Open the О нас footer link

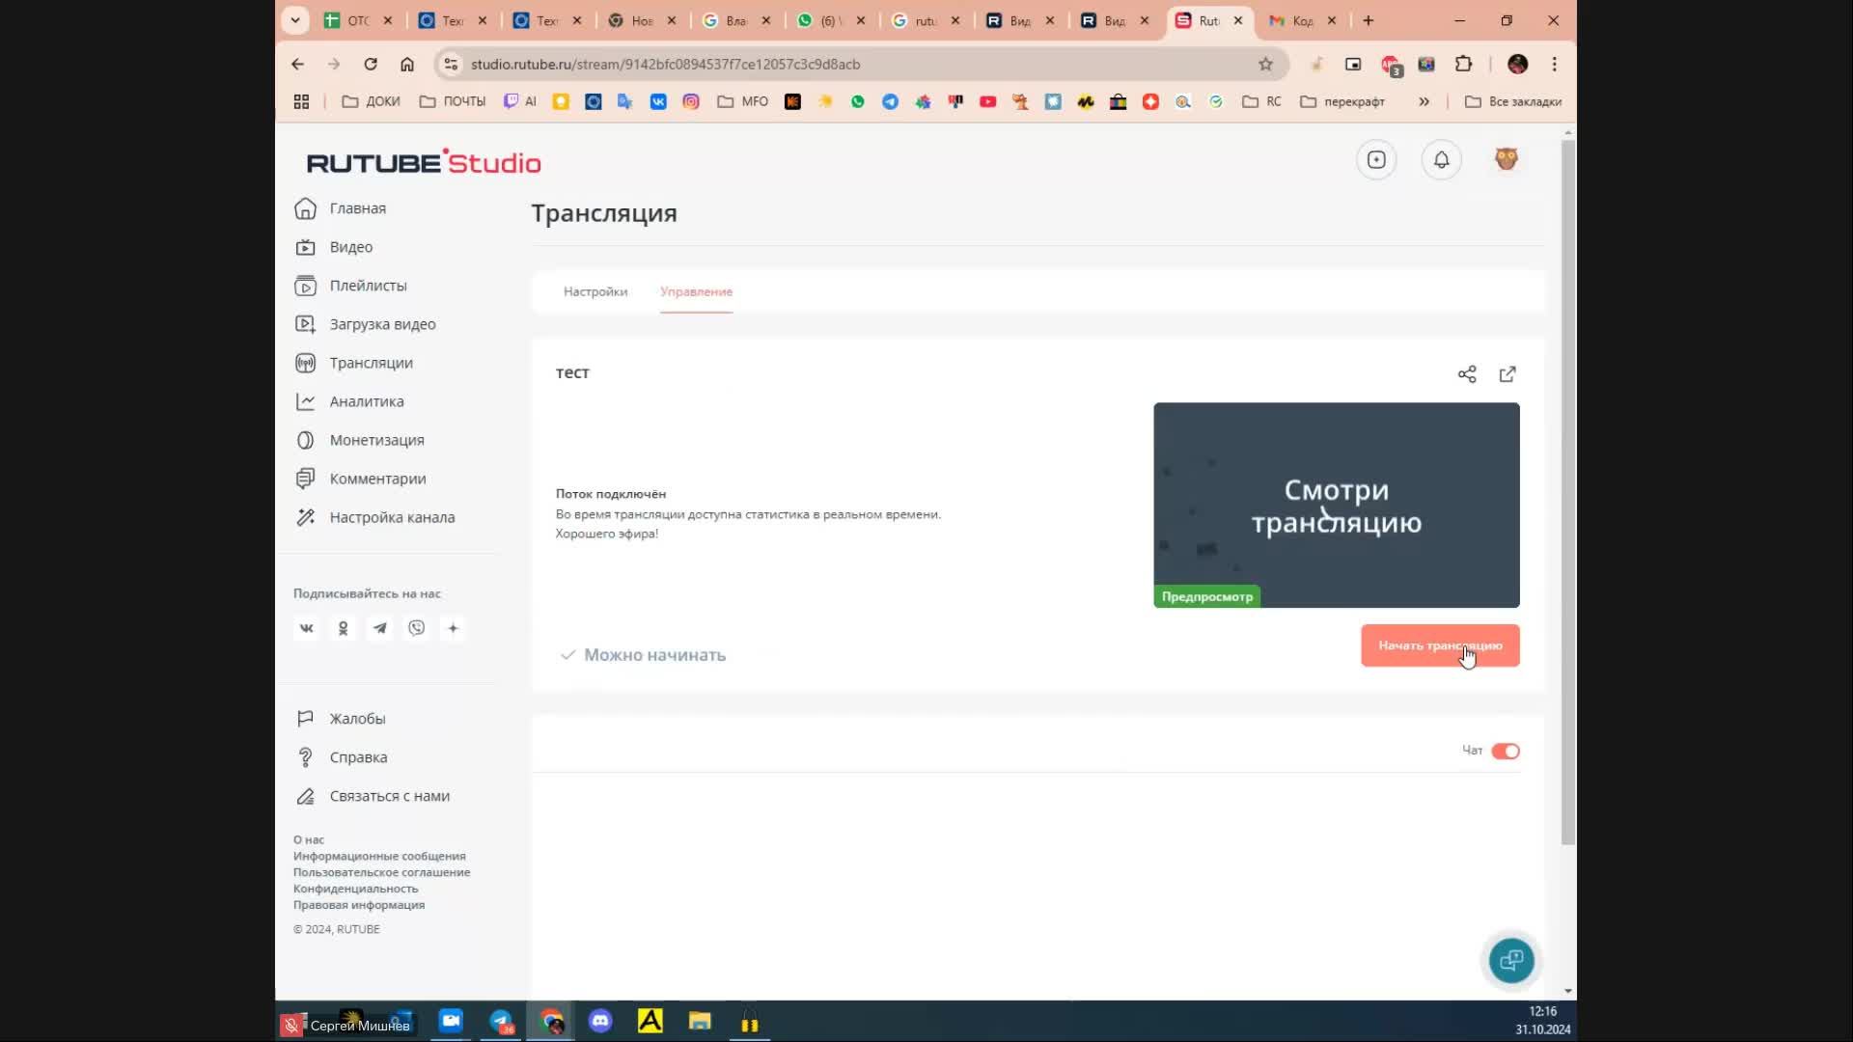[x=309, y=839]
